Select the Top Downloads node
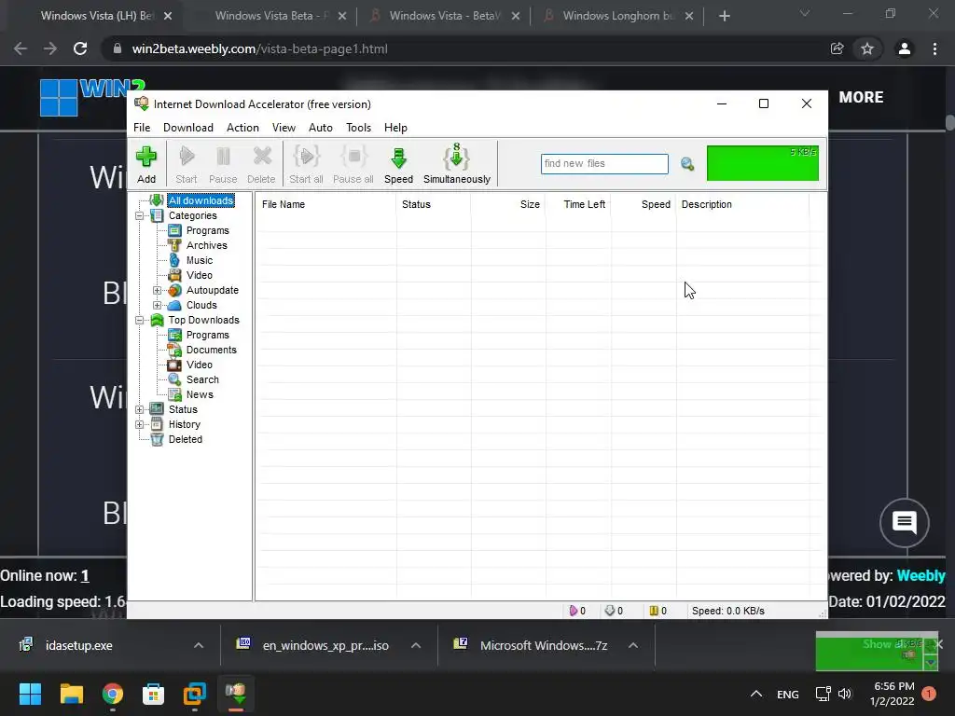 203,321
